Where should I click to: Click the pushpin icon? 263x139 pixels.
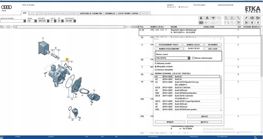246,18
